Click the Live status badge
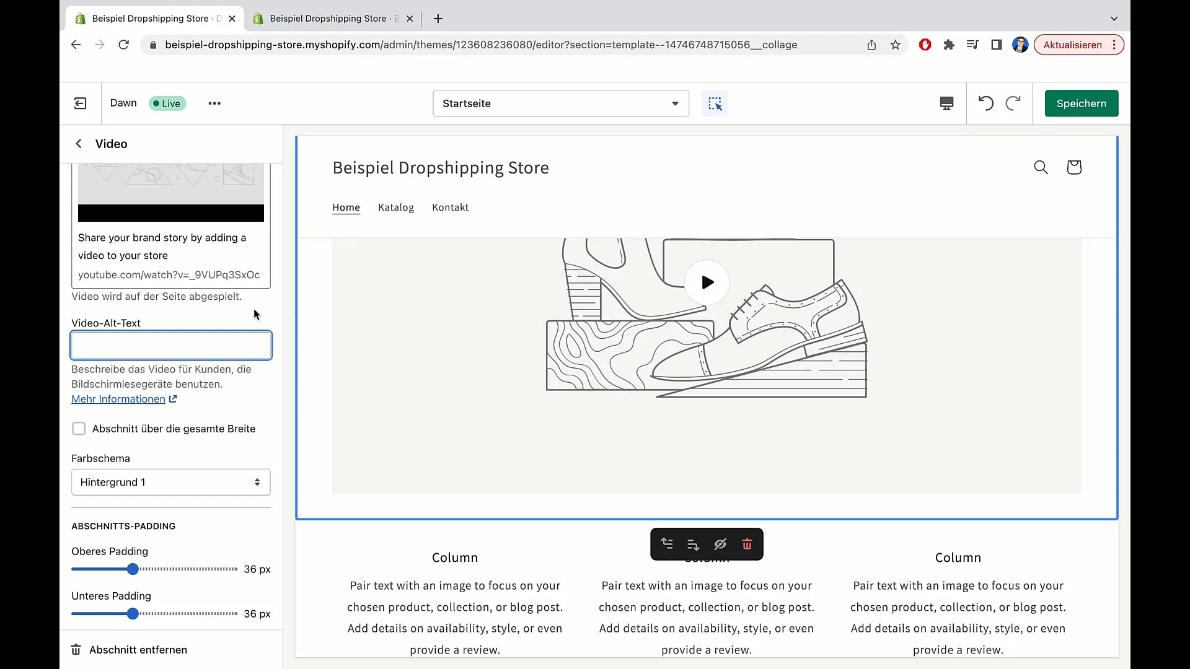1190x669 pixels. [167, 103]
